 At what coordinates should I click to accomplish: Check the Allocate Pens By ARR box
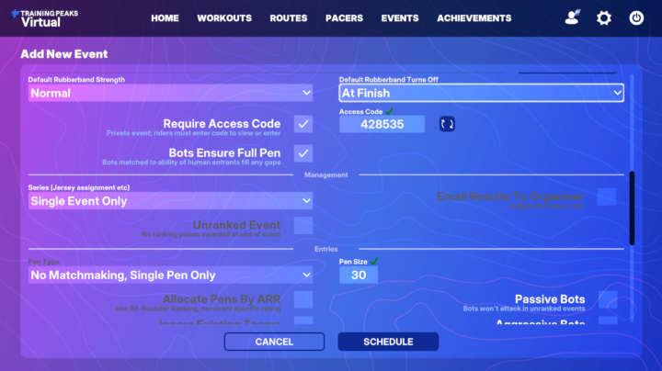click(303, 299)
